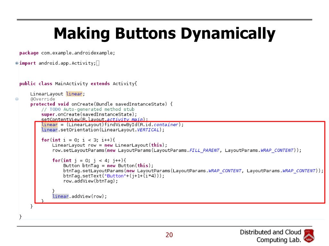Click the 'super.onCreate(savedInstanceState);' line
329x246 pixels.
point(89,114)
